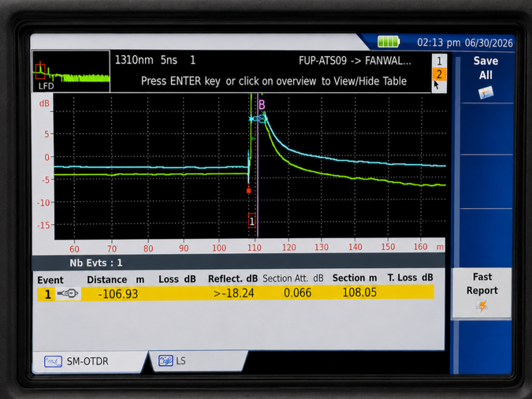The height and width of the screenshot is (399, 532).
Task: Click the cyan cursor marker cluster on trace
Action: (x=259, y=118)
